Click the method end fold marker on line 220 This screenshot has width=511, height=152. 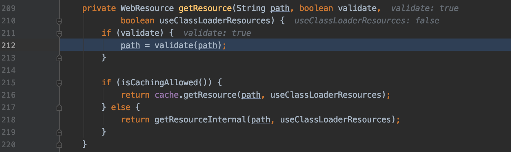pyautogui.click(x=59, y=144)
